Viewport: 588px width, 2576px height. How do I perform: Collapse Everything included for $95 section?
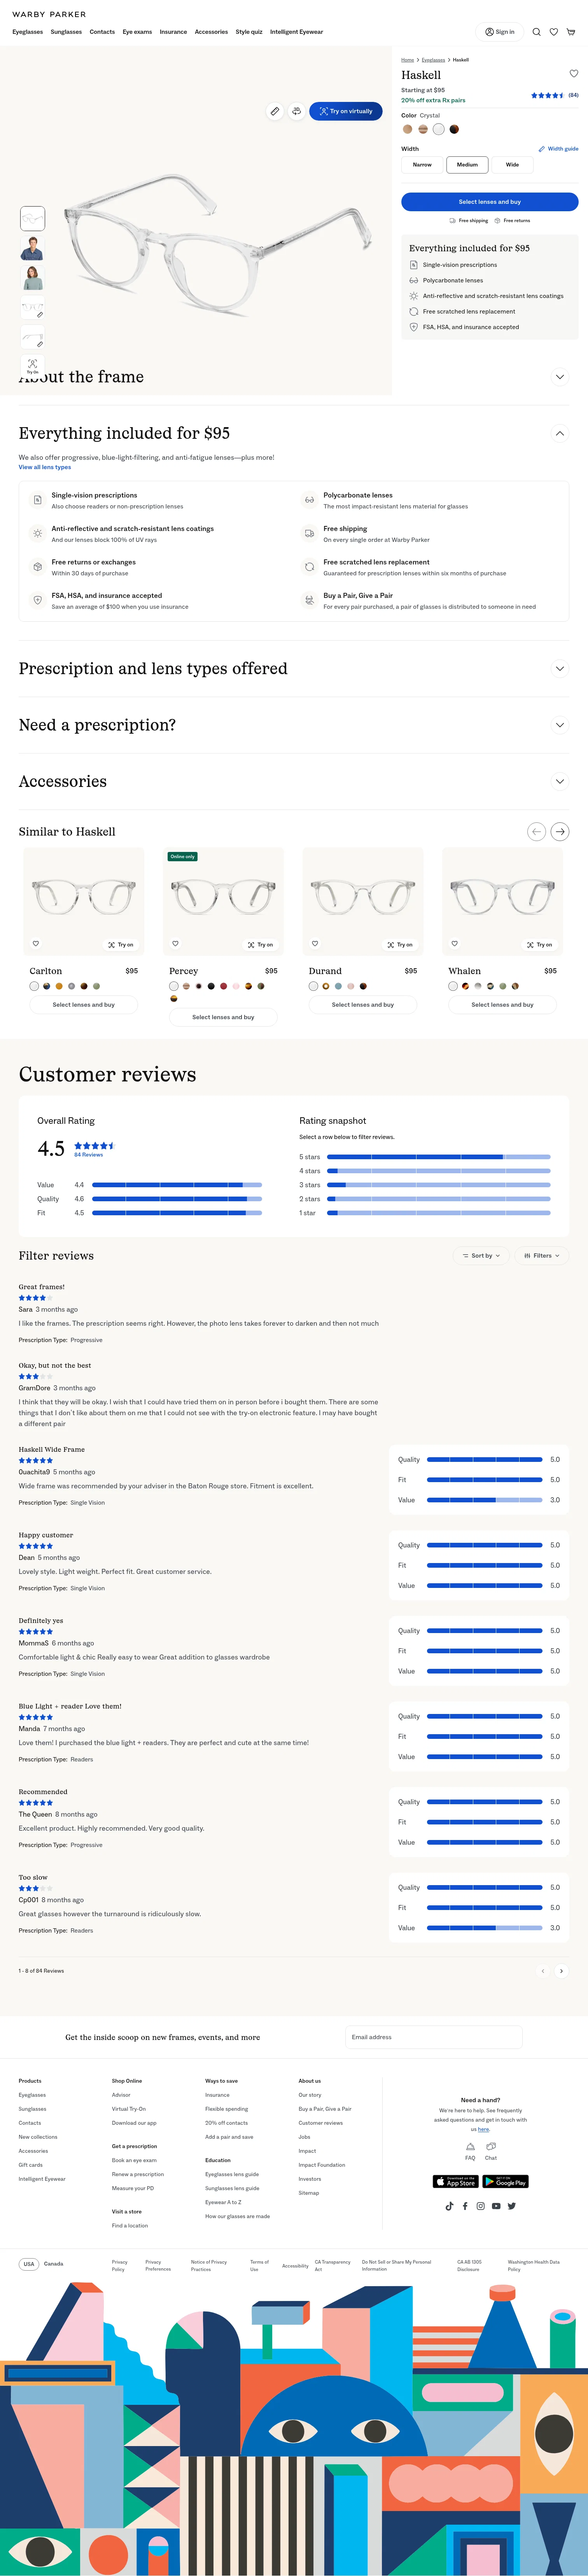pyautogui.click(x=560, y=433)
